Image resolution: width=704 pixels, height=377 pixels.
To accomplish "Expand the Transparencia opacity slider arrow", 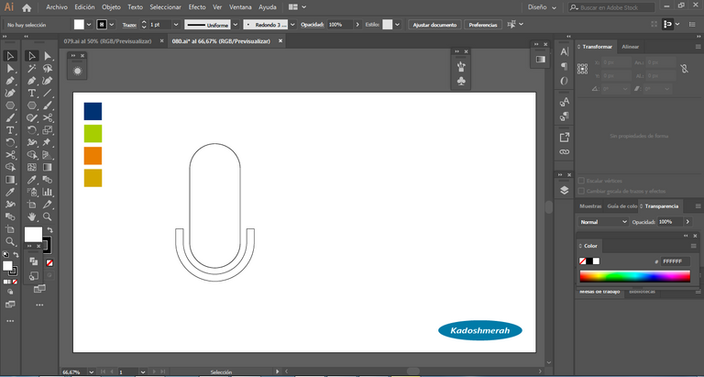I will click(687, 222).
